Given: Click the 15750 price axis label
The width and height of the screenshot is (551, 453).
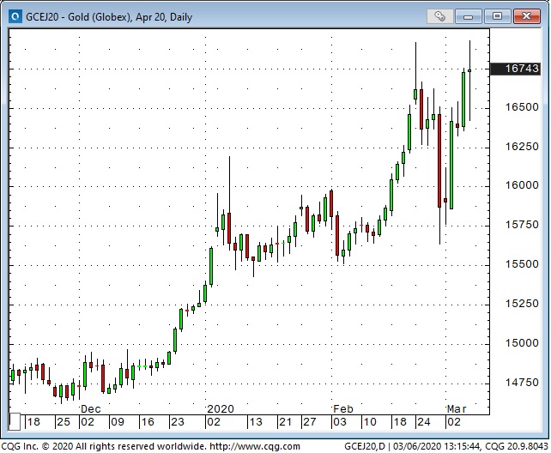Looking at the screenshot, I should (522, 225).
